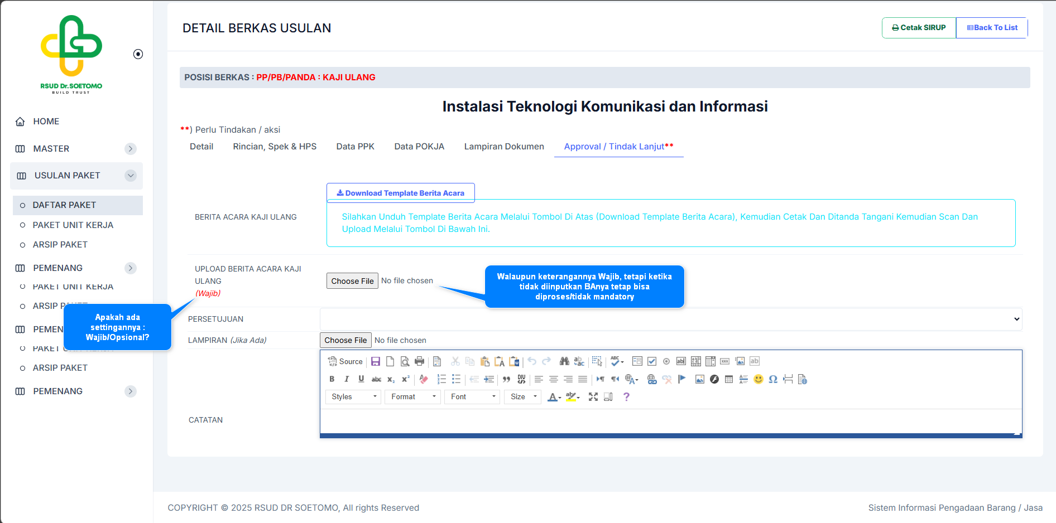Insert special character with the omega icon
1056x523 pixels.
pos(773,379)
